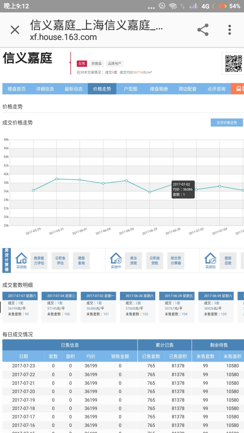Close the browser tab with X icon

(x=15, y=30)
